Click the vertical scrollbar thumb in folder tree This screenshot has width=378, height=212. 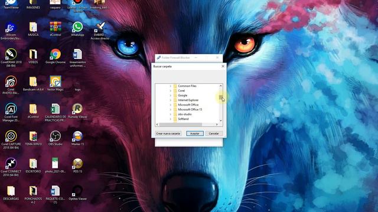pyautogui.click(x=220, y=97)
